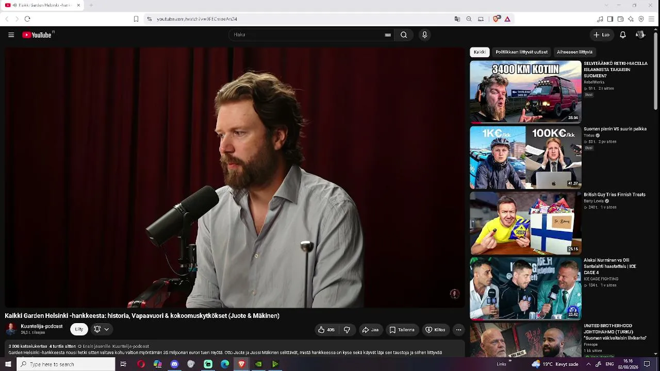Open the RebelWerks channel link
The height and width of the screenshot is (371, 660).
pyautogui.click(x=594, y=82)
